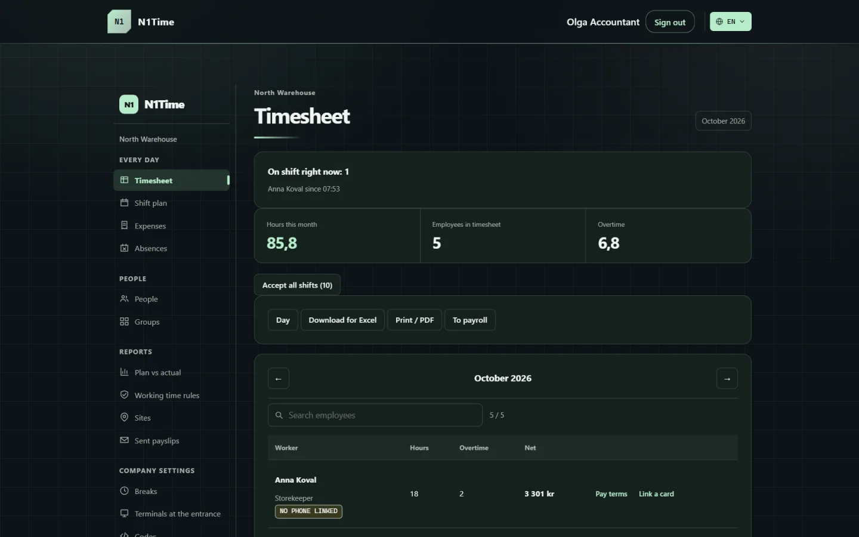Switch to Day view
859x537 pixels.
[283, 320]
